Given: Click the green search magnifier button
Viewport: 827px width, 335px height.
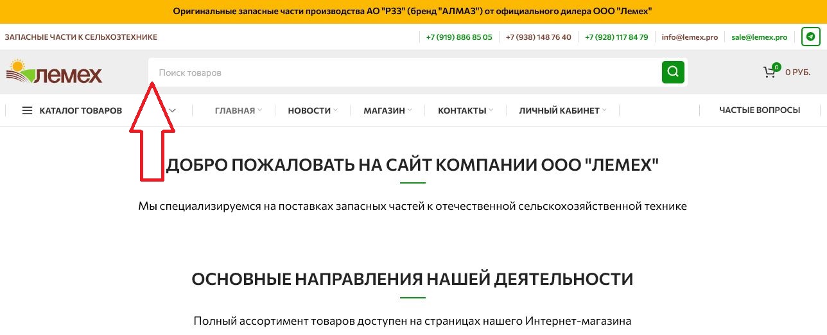Looking at the screenshot, I should pyautogui.click(x=673, y=72).
